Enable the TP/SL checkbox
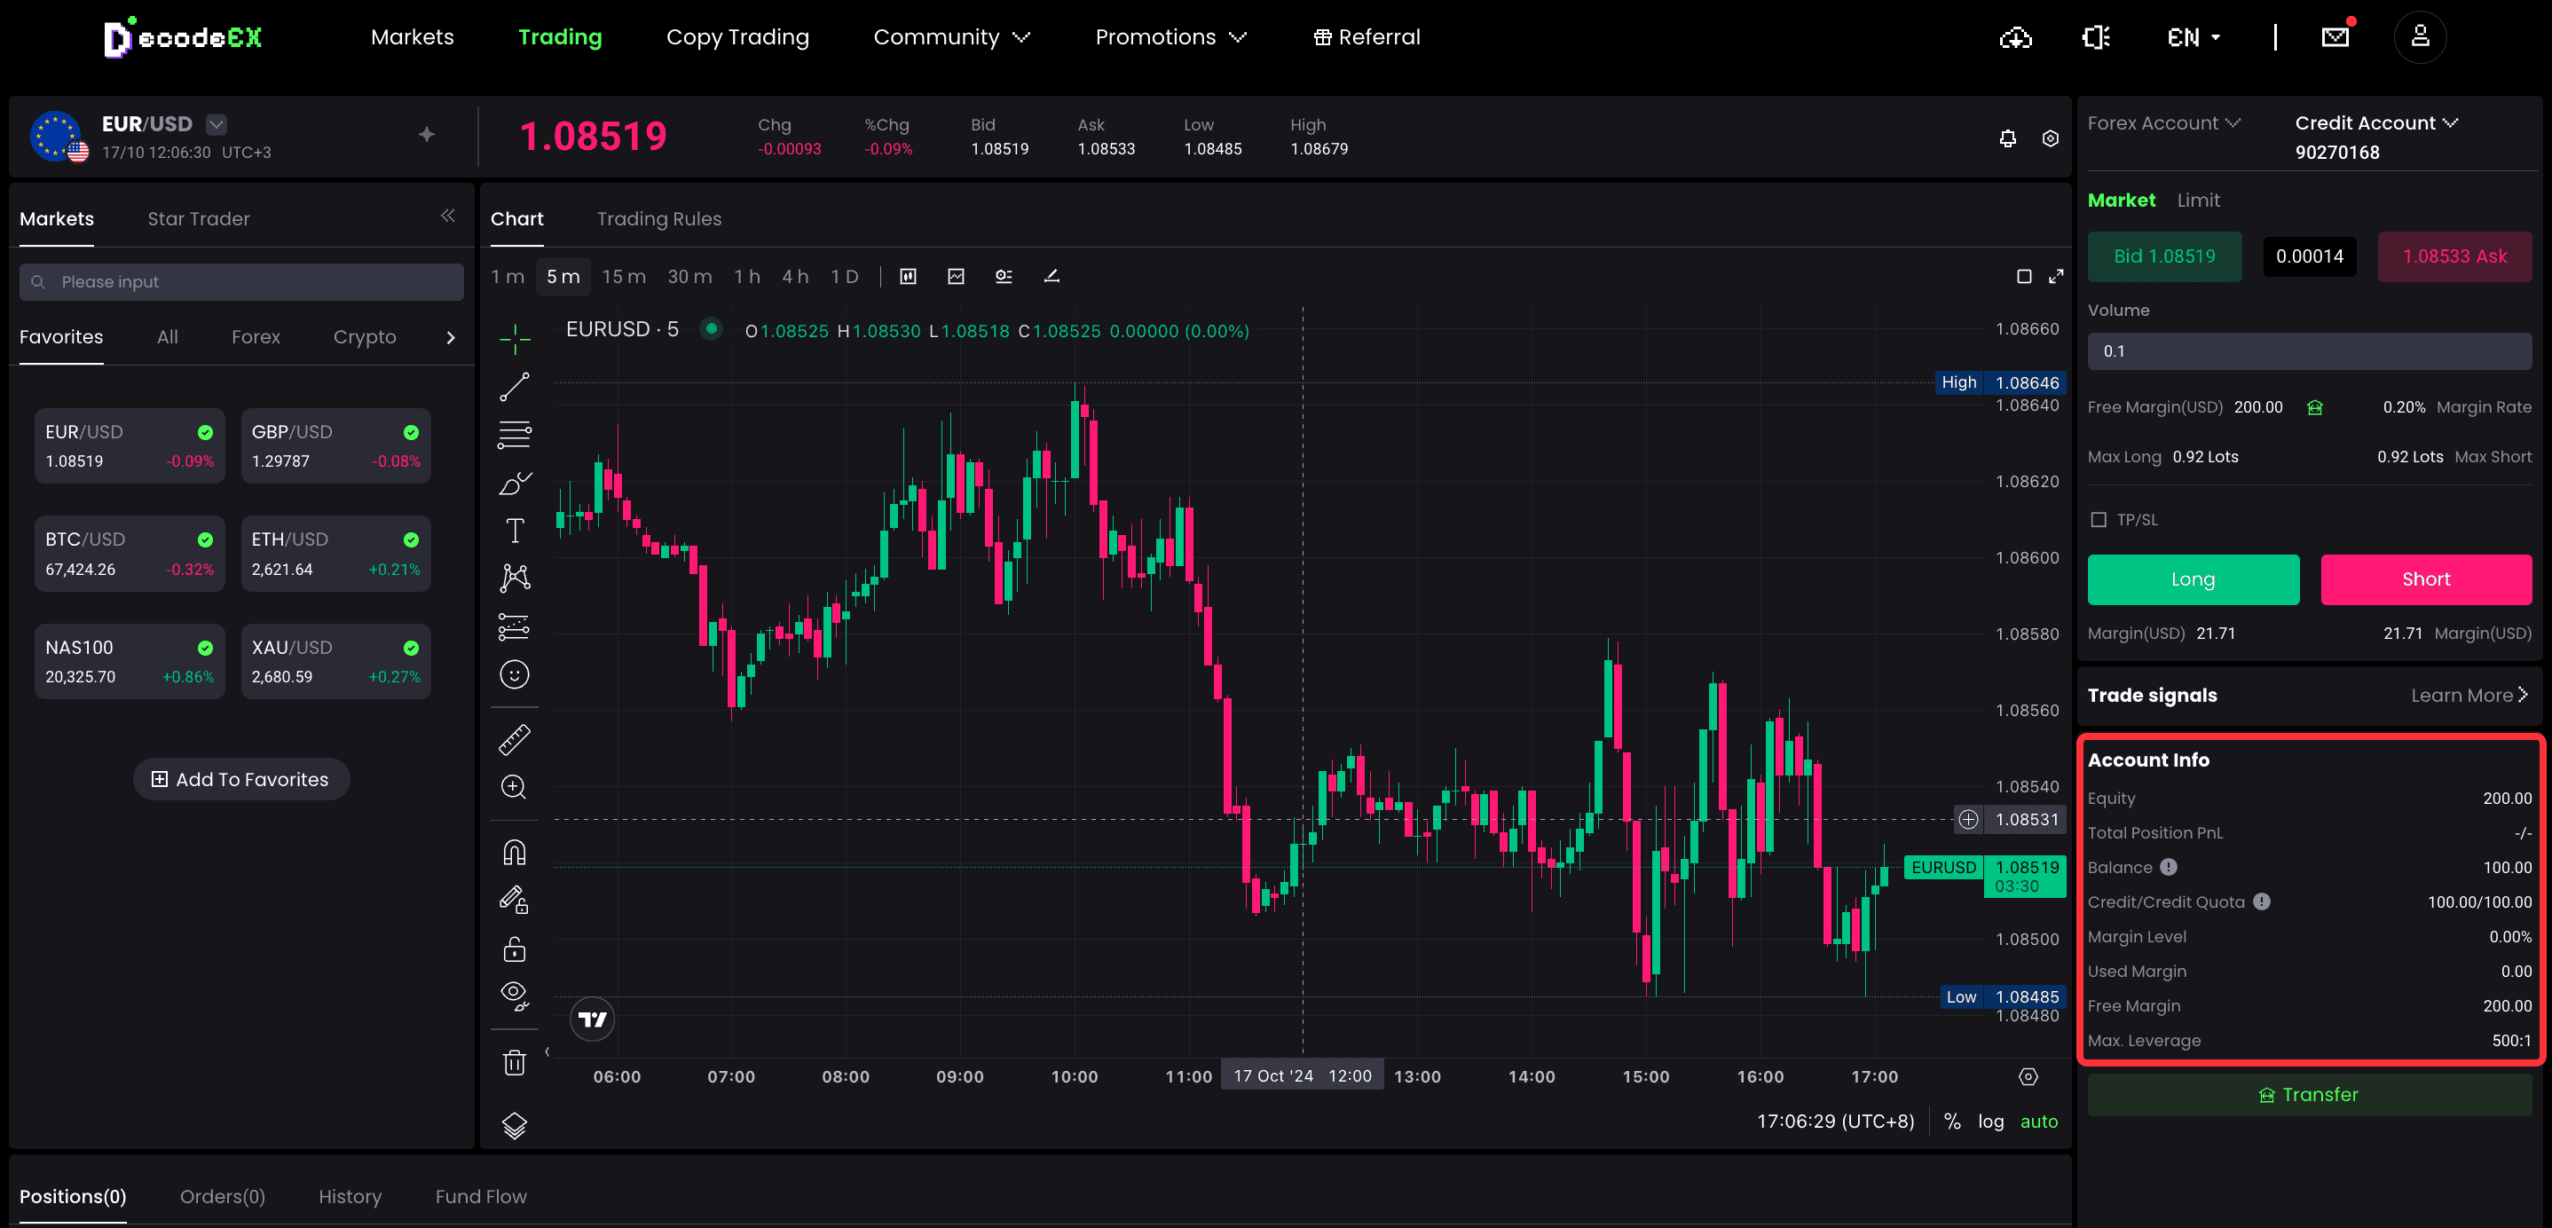Image resolution: width=2552 pixels, height=1228 pixels. [2098, 520]
